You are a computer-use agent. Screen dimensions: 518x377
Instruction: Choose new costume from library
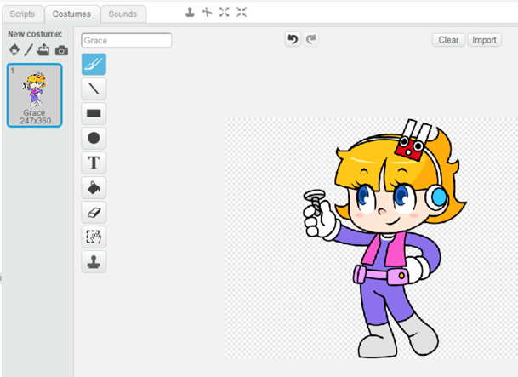pos(14,50)
